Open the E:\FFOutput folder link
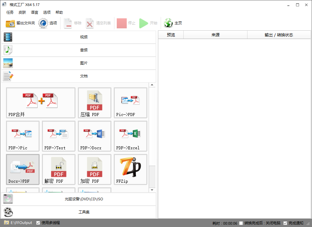This screenshot has width=312, height=227. point(21,223)
